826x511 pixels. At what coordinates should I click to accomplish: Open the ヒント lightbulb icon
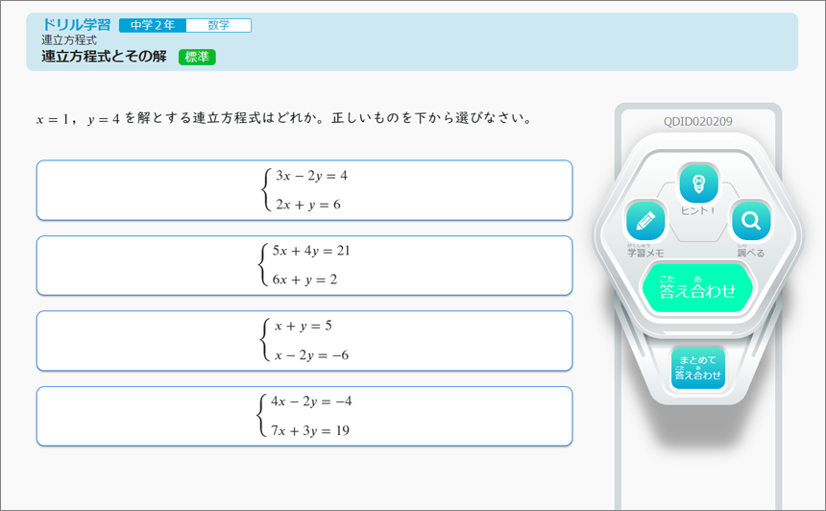[x=698, y=183]
